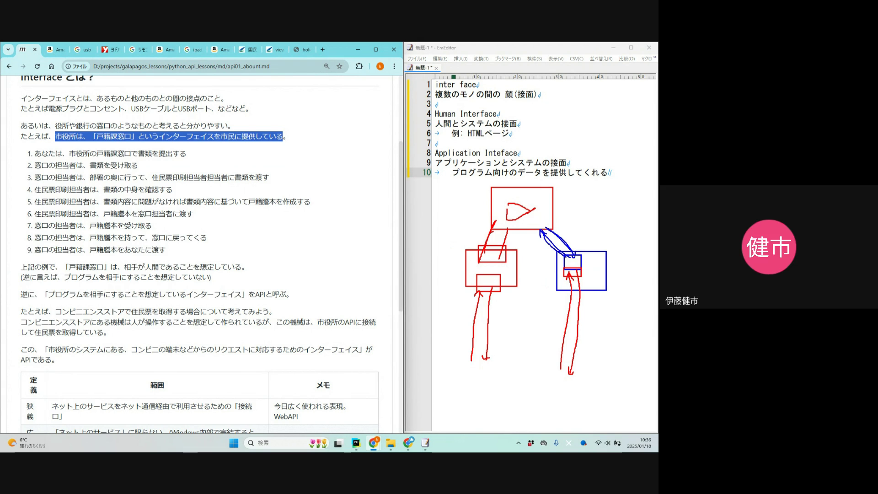Click the browser home icon
The image size is (878, 494).
51,66
